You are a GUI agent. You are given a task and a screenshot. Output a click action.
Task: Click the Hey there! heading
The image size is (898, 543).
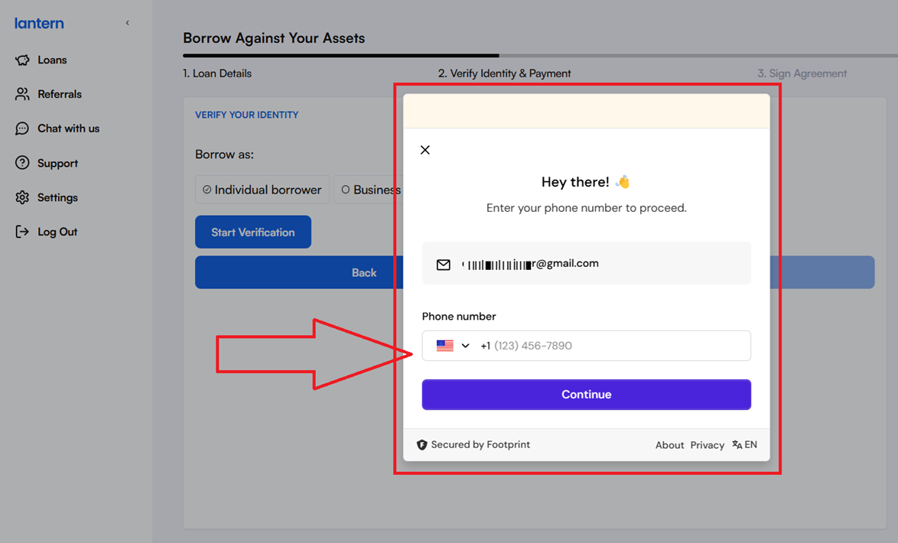coord(575,182)
